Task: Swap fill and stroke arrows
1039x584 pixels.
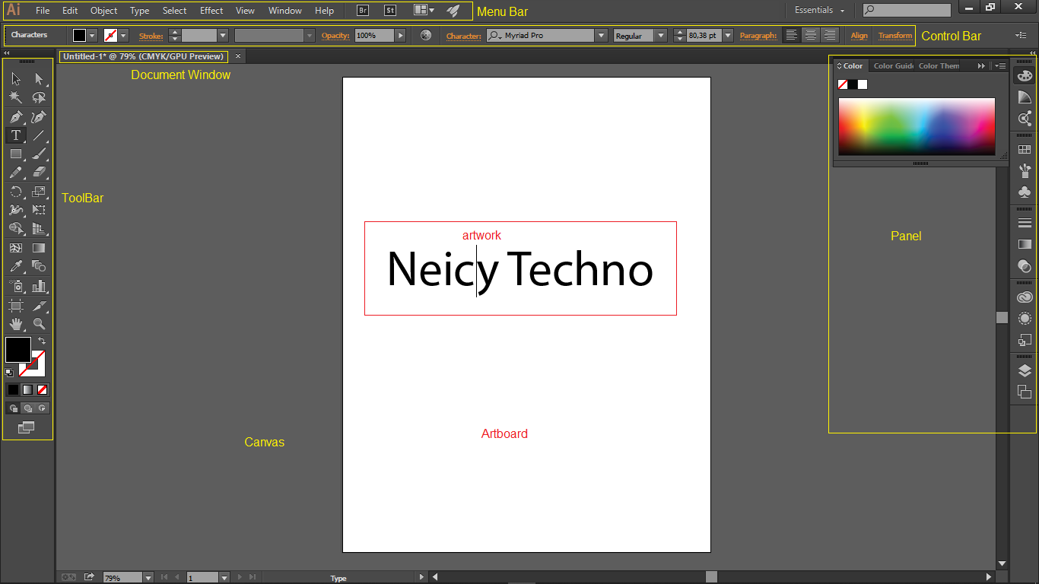Action: [42, 341]
